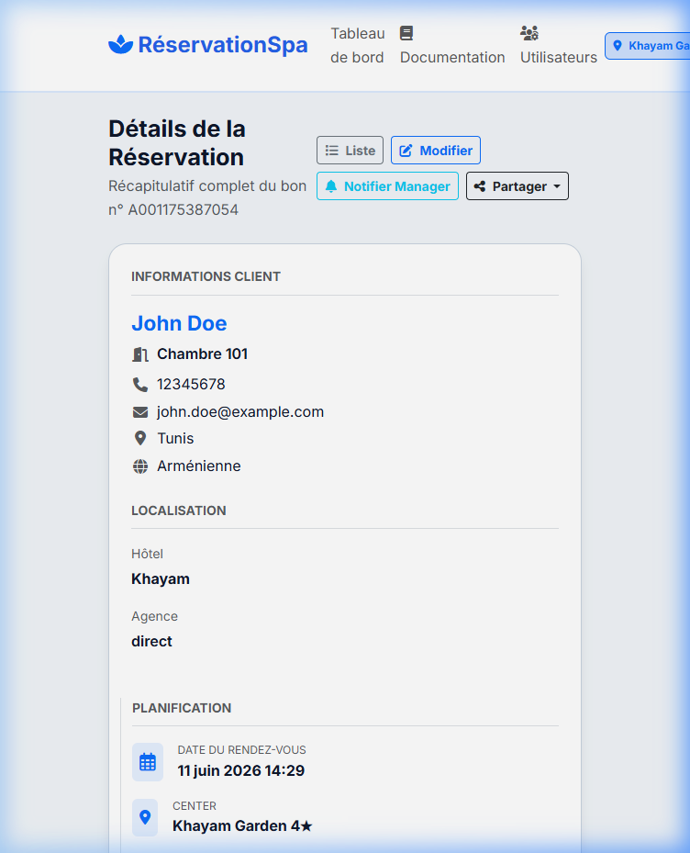Click the Modifier button
The width and height of the screenshot is (690, 853).
pos(436,151)
